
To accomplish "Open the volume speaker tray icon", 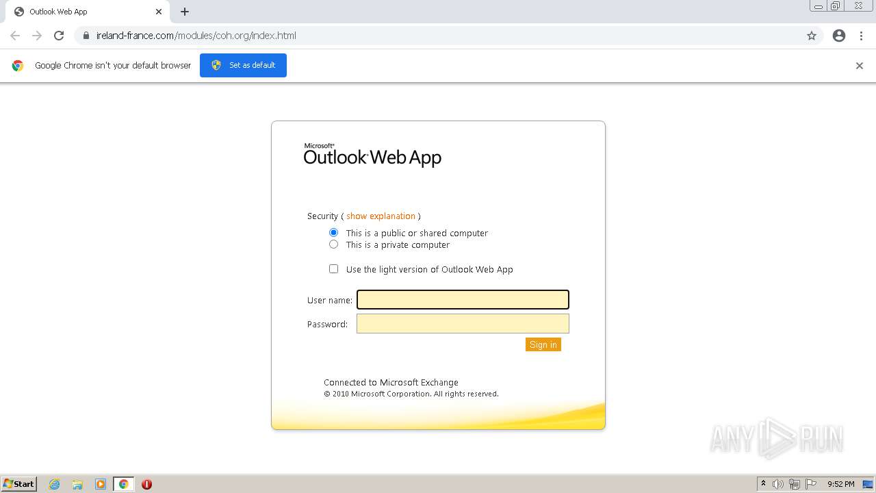I will point(778,484).
